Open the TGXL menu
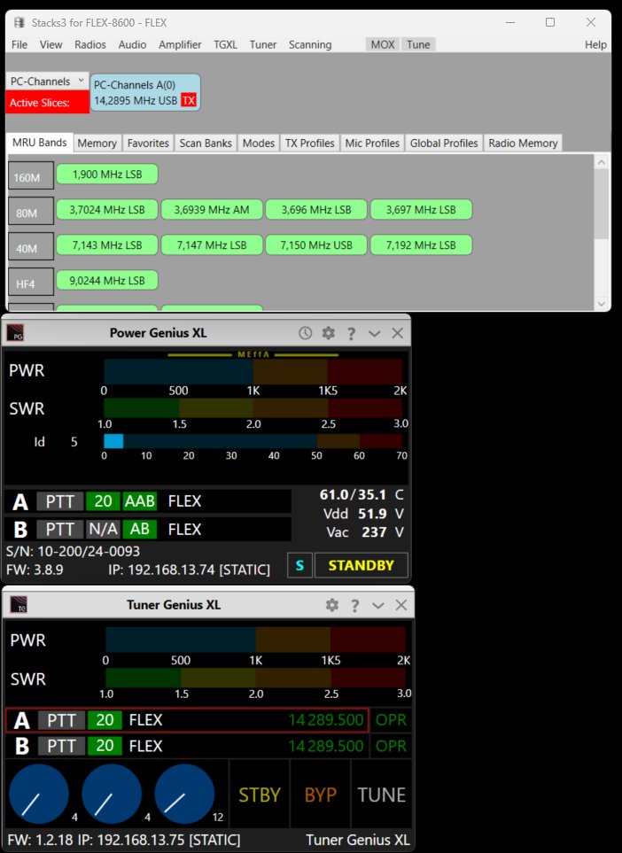 pos(225,44)
